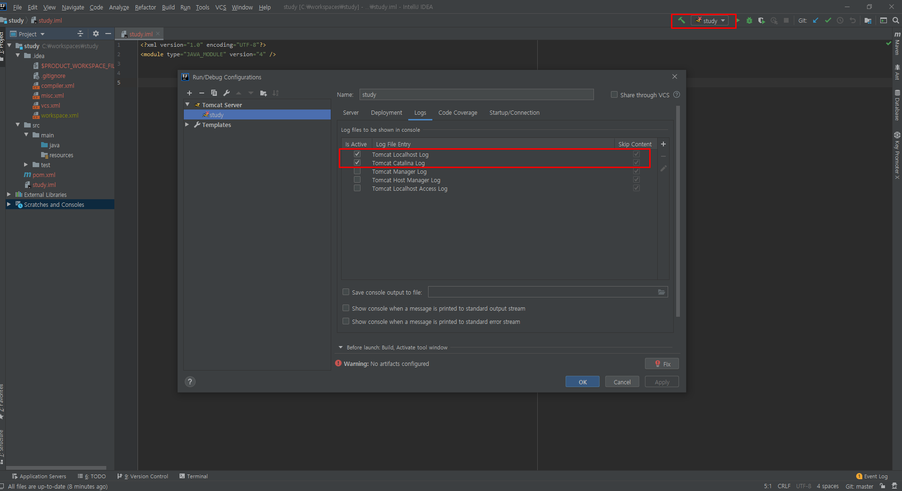The height and width of the screenshot is (491, 902).
Task: Open the Startup/Connection tab
Action: point(515,113)
